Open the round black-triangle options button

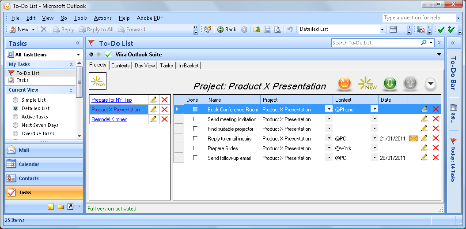pos(431,84)
